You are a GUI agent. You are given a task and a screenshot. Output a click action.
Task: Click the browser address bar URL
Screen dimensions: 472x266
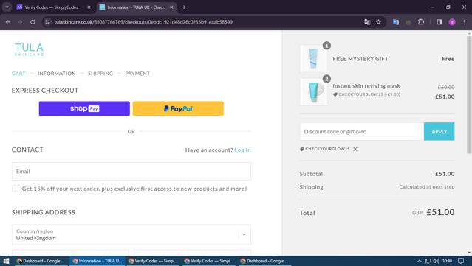143,22
